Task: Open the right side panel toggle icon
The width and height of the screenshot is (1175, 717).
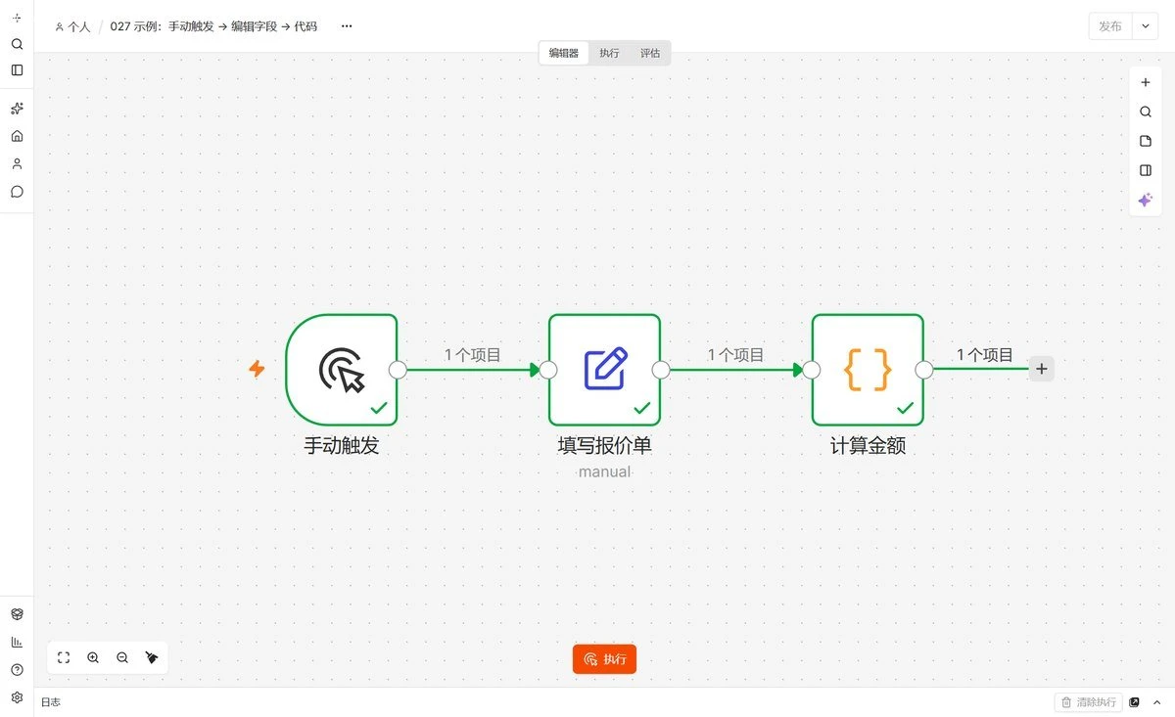Action: [x=1146, y=170]
